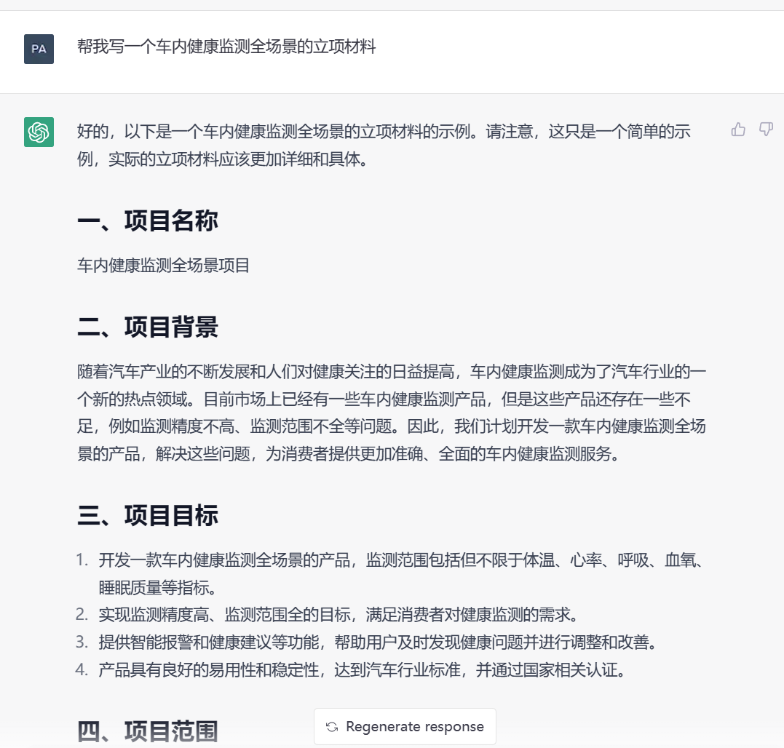This screenshot has height=748, width=784.
Task: Click the paragraph starting with 随着汽车产业
Action: pos(392,413)
